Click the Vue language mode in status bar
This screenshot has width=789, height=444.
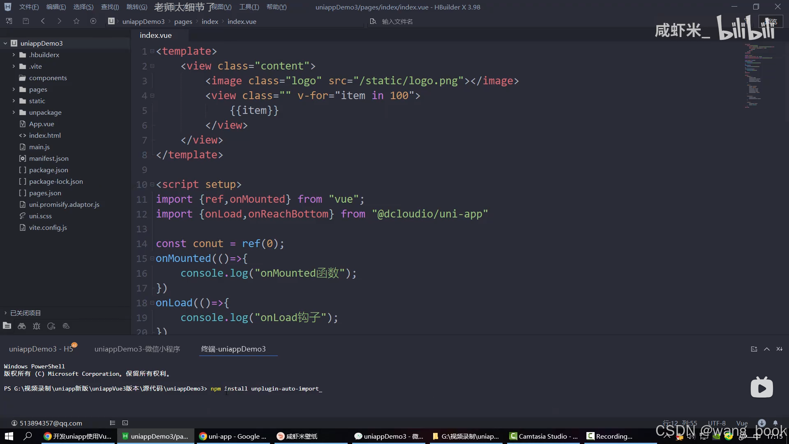pyautogui.click(x=742, y=423)
